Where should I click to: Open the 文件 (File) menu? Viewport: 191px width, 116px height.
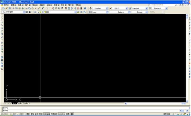point(6,5)
